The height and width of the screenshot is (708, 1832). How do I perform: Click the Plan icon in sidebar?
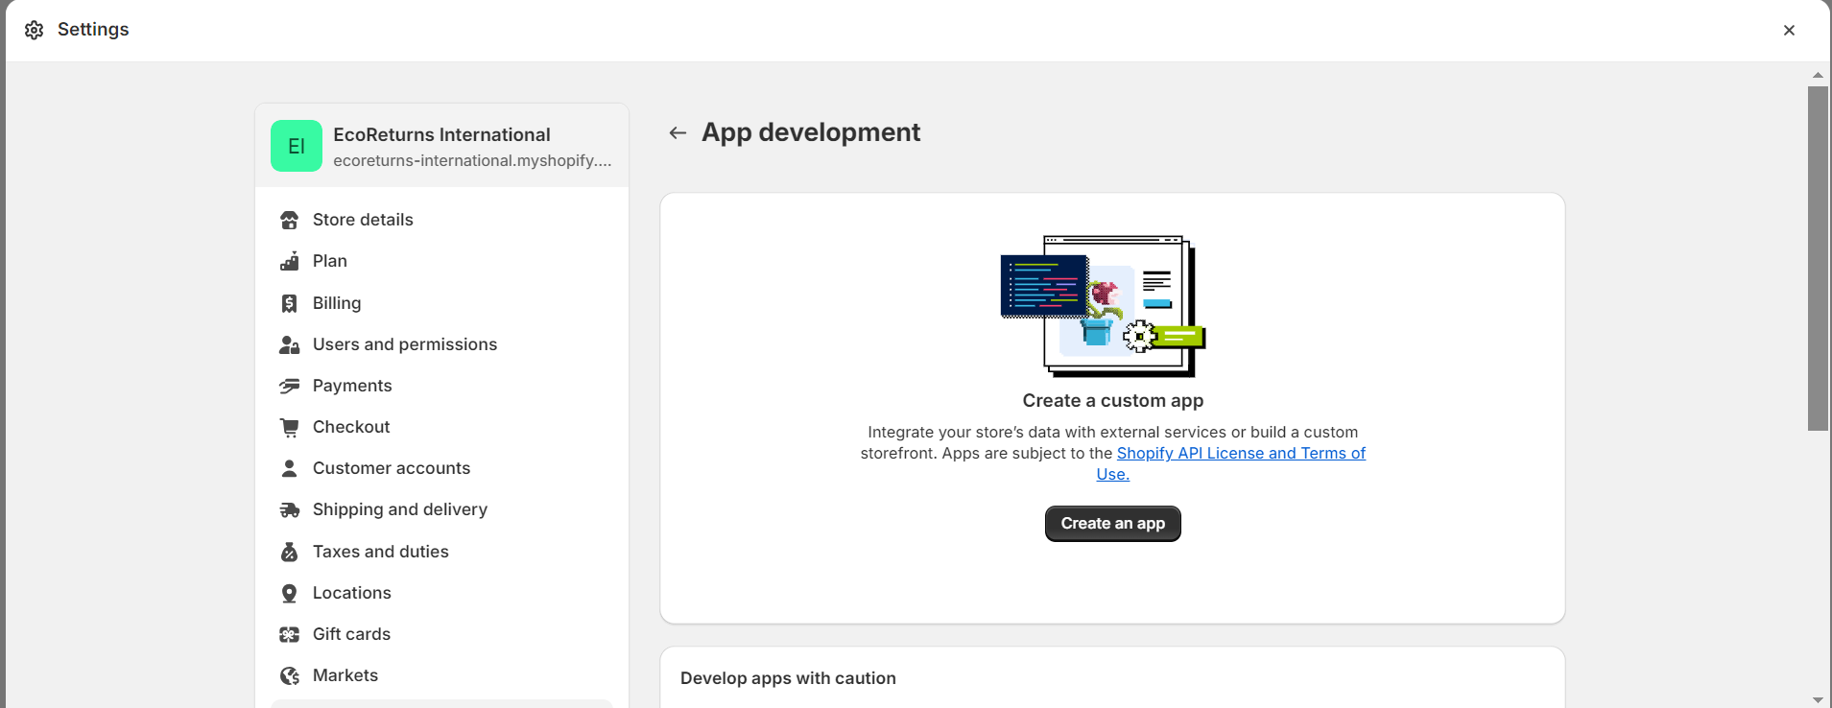(x=289, y=262)
